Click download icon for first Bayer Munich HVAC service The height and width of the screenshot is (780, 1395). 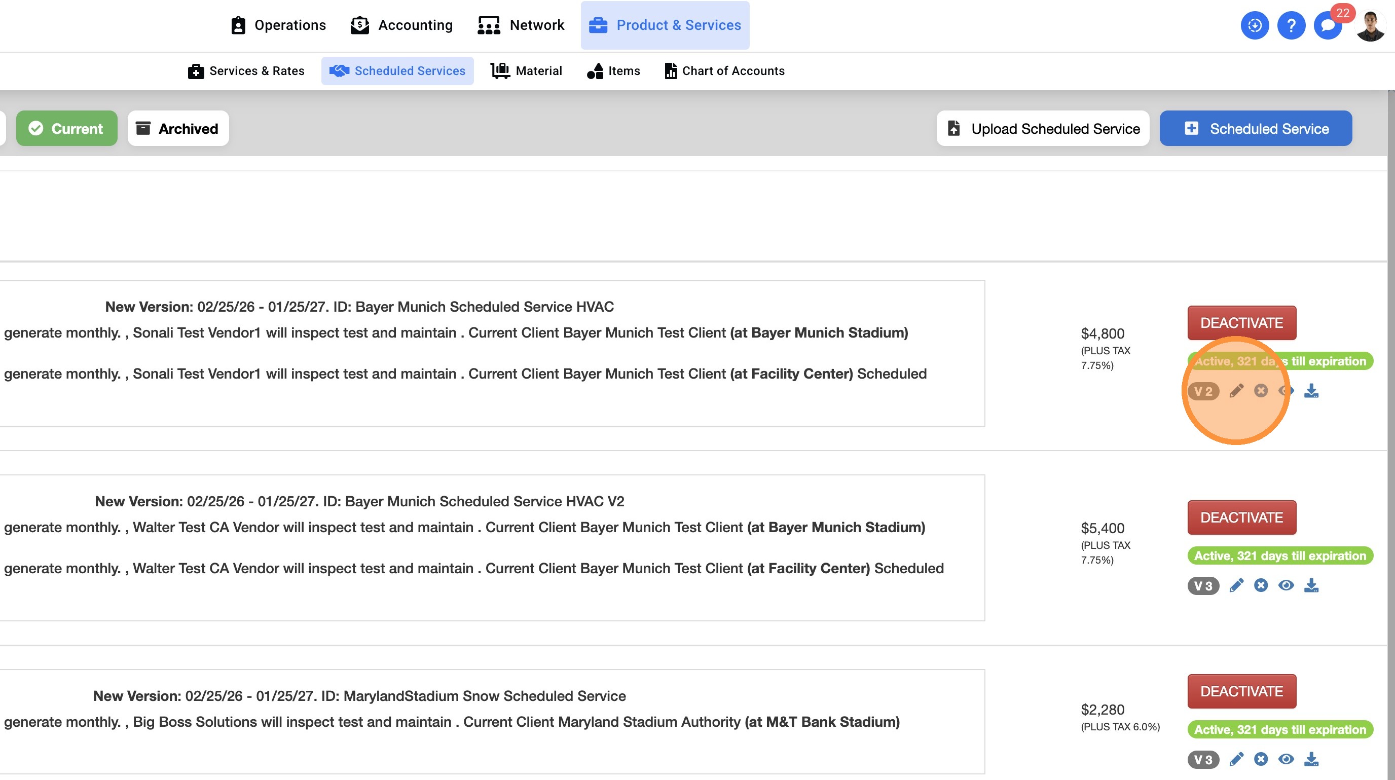[x=1310, y=390]
